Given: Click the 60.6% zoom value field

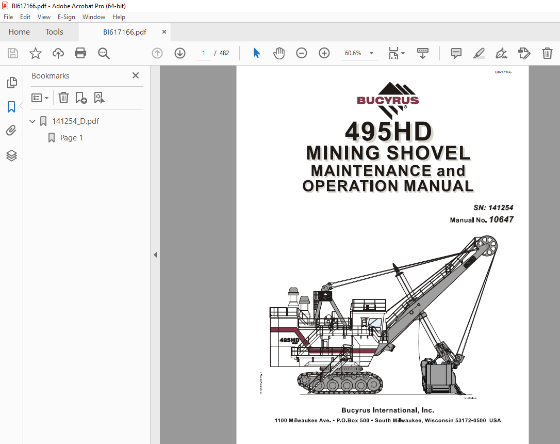Looking at the screenshot, I should [353, 53].
